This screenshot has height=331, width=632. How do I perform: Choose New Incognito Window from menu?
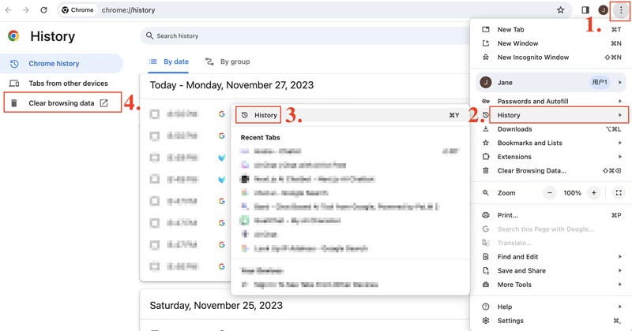532,58
